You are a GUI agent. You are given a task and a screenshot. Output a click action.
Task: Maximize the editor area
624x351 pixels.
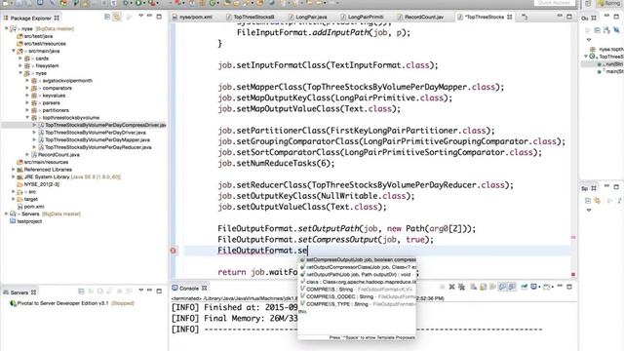(x=569, y=17)
